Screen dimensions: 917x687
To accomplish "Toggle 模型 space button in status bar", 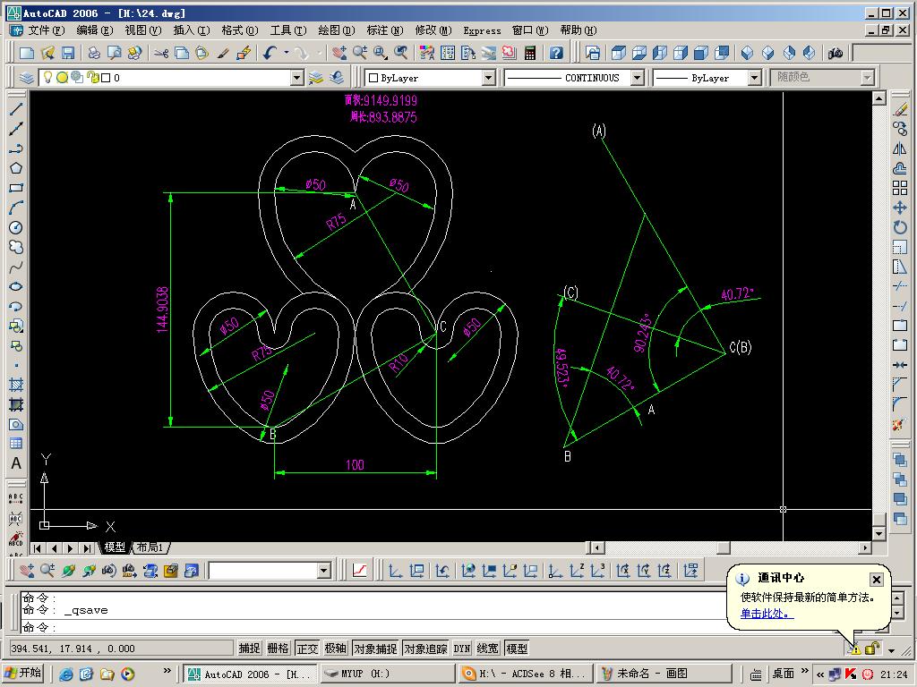I will [517, 648].
